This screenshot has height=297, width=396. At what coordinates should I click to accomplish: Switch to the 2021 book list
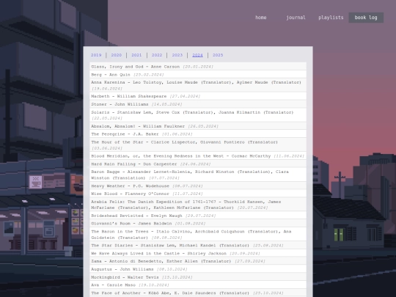point(136,55)
